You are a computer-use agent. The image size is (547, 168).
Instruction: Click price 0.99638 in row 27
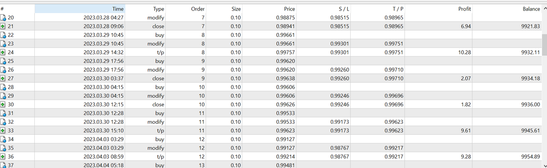point(285,79)
